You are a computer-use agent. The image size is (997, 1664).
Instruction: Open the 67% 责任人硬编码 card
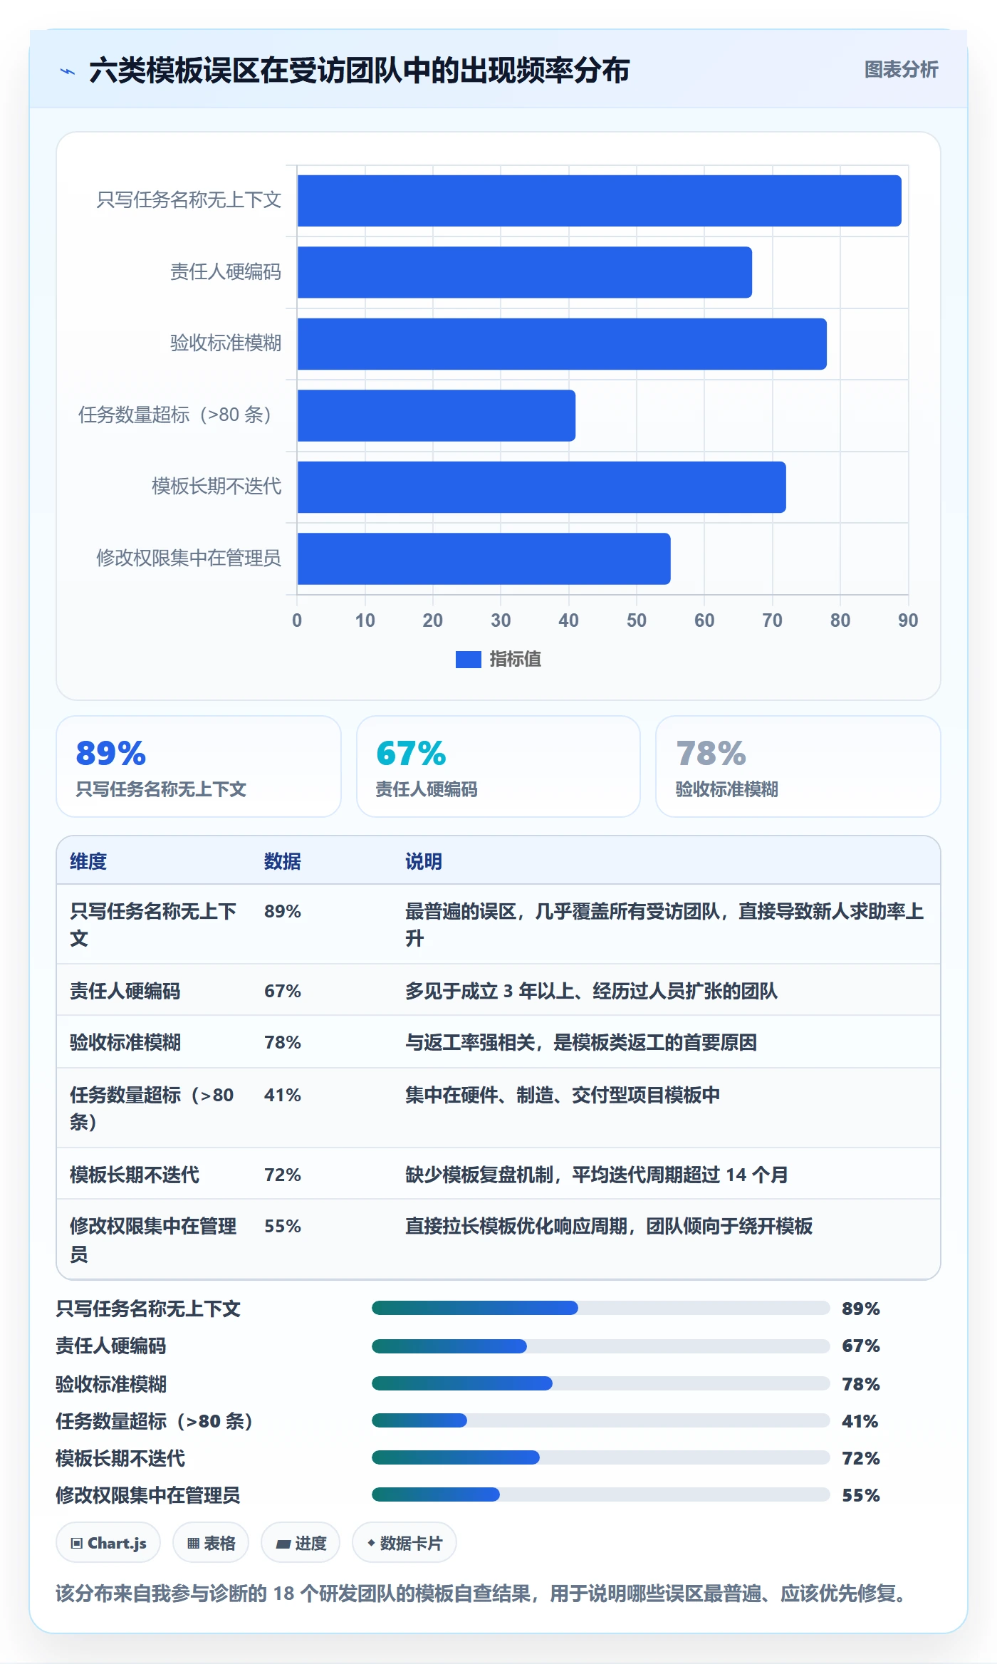pyautogui.click(x=499, y=766)
